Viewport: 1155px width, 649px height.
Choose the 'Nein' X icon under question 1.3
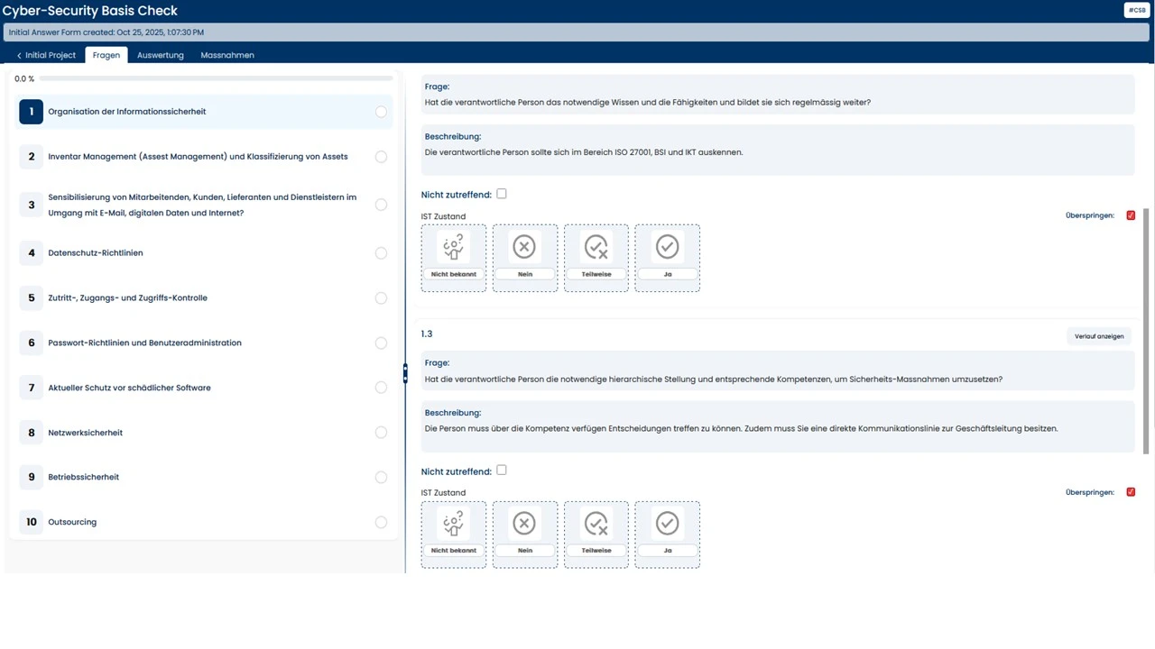pos(524,524)
